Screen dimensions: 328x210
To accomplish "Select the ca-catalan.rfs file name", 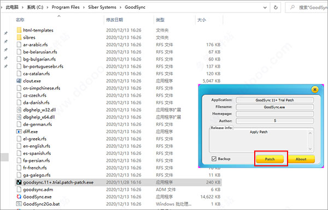I will [37, 74].
